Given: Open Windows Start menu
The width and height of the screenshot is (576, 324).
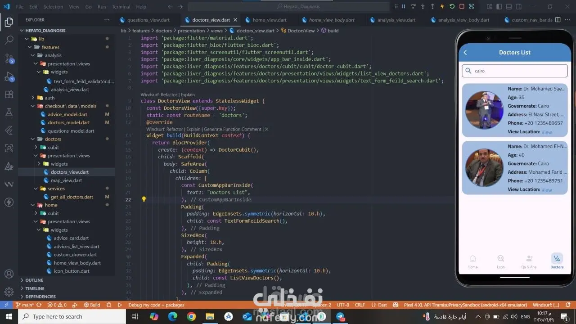Looking at the screenshot, I should pyautogui.click(x=9, y=316).
